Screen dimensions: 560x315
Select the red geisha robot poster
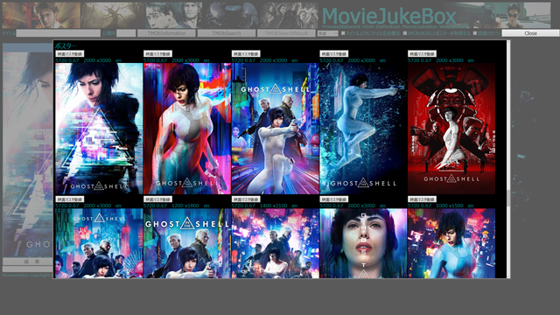(x=451, y=129)
